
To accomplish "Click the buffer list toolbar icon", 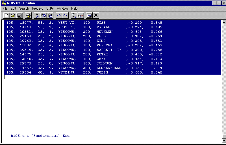I will coord(89,16).
